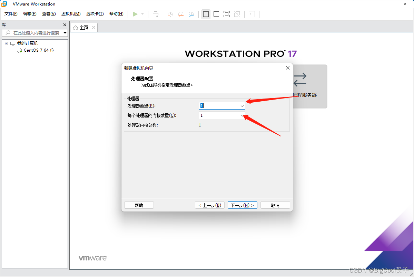The height and width of the screenshot is (277, 414).
Task: Click the 帮助 button in wizard
Action: [x=139, y=205]
